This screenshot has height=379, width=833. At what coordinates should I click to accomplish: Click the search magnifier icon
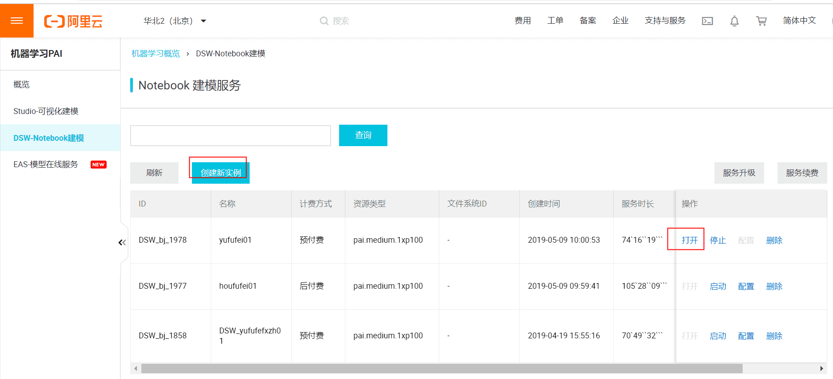click(x=324, y=21)
